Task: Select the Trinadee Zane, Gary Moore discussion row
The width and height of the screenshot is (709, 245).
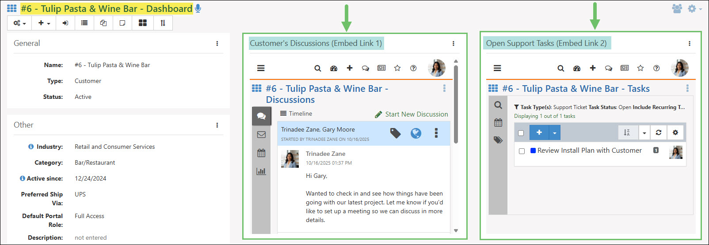Action: tap(364, 133)
